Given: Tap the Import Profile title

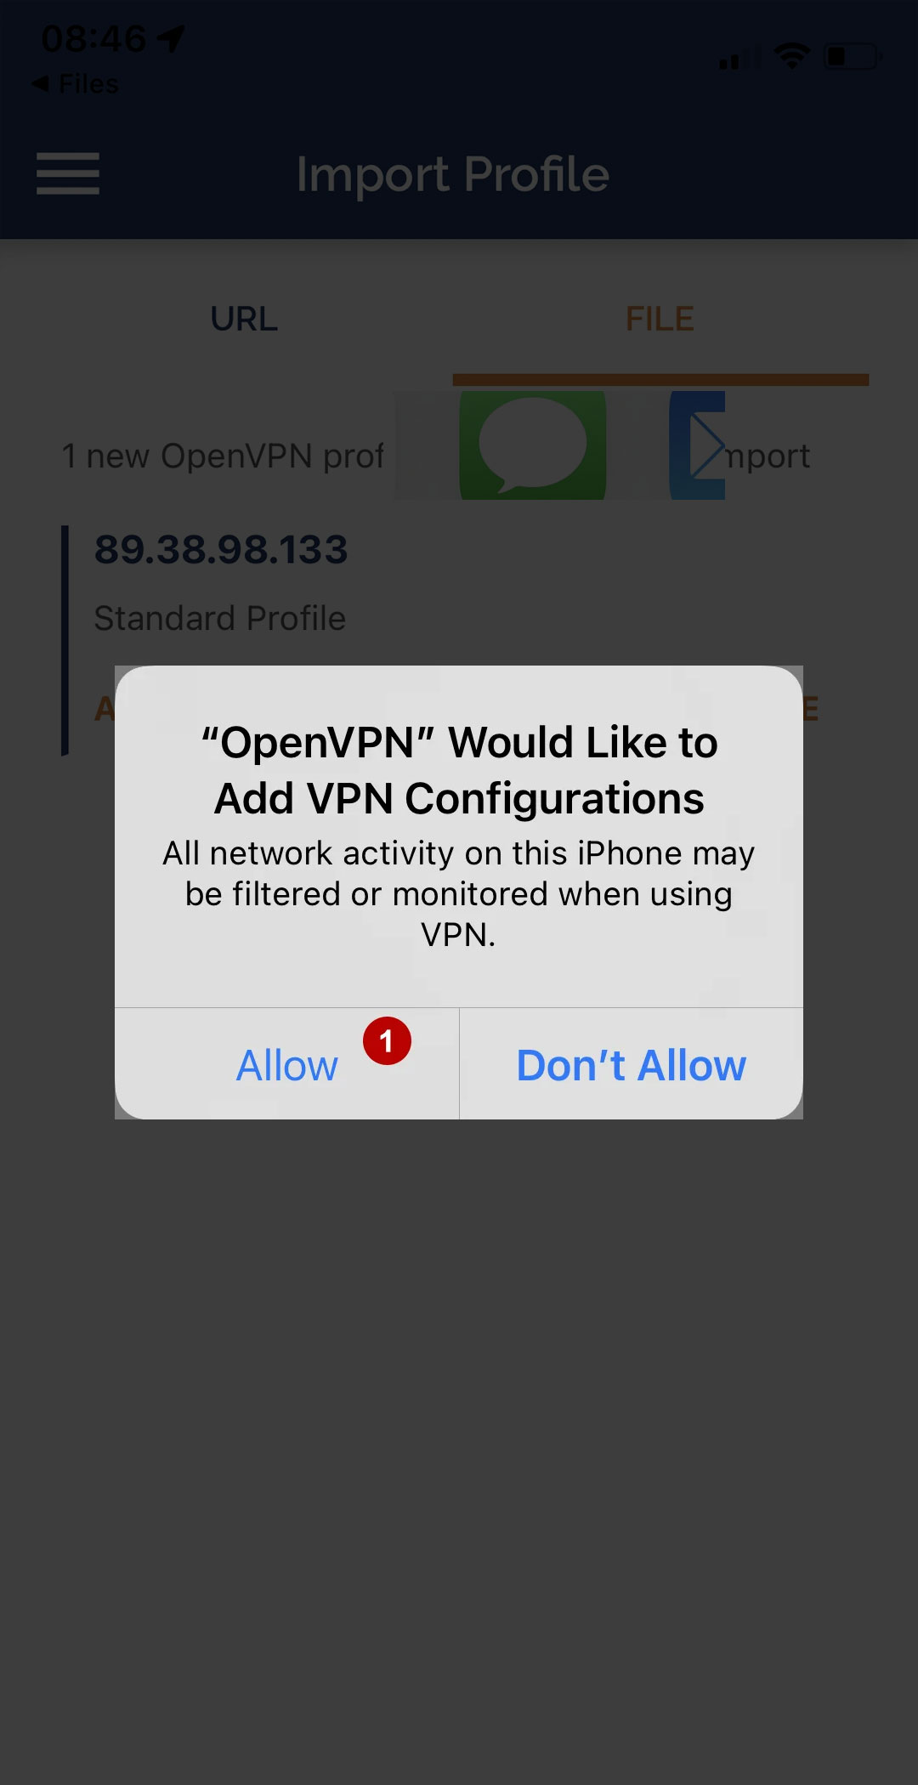Looking at the screenshot, I should click(x=453, y=175).
